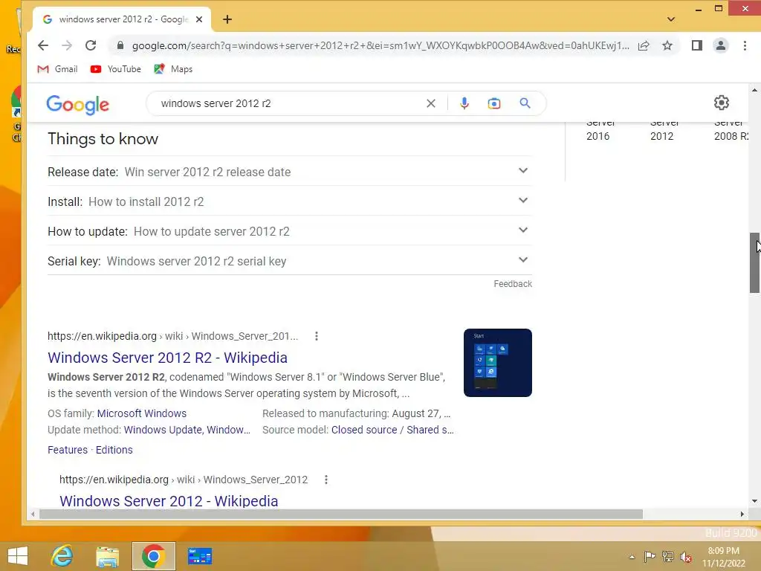Viewport: 761px width, 571px height.
Task: Open the taskbar clock and date
Action: coord(724,557)
